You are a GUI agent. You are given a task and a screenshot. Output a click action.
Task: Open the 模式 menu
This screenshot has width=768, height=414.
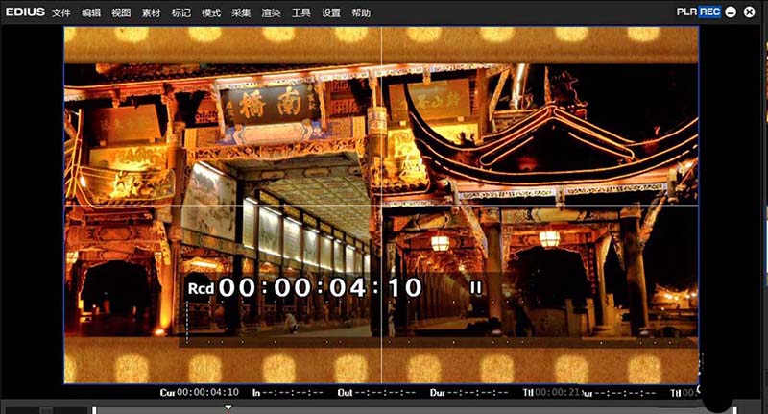[211, 12]
